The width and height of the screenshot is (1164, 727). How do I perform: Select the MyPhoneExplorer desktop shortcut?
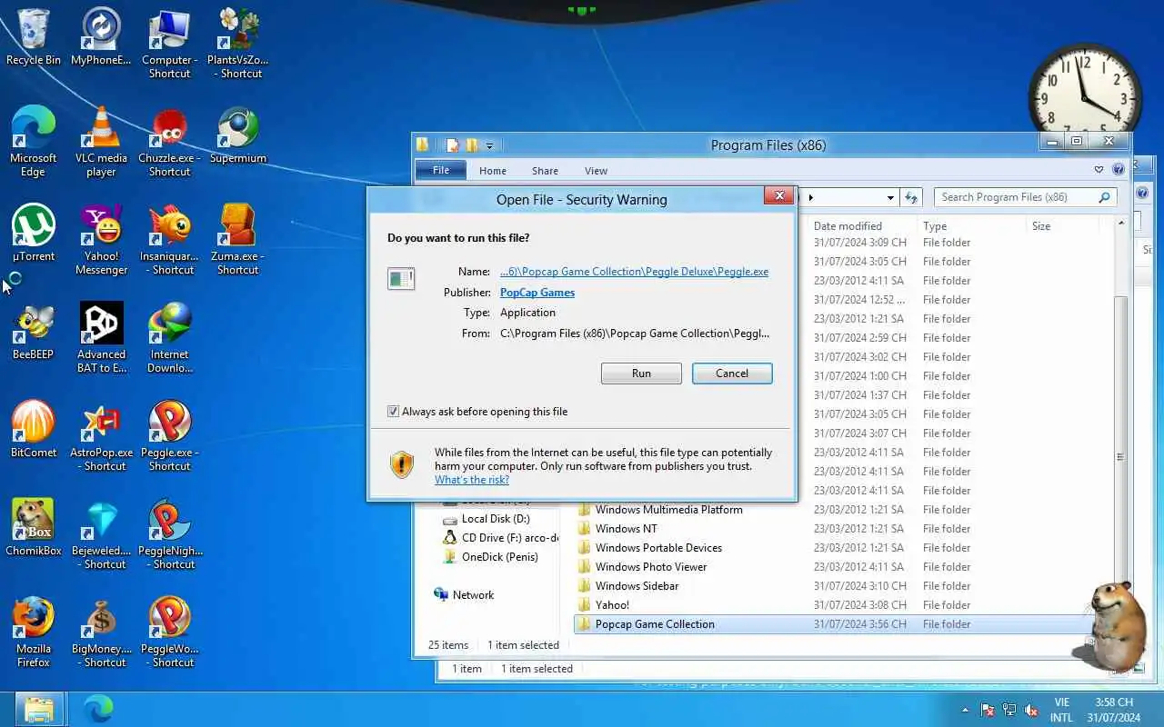[x=101, y=38]
